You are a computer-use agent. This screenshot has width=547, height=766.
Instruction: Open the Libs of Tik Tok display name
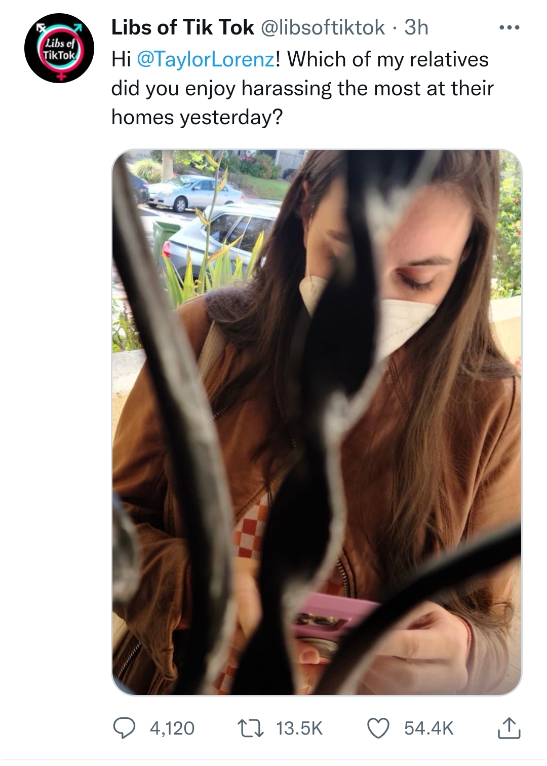click(182, 27)
